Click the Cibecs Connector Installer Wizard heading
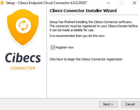 click(83, 11)
